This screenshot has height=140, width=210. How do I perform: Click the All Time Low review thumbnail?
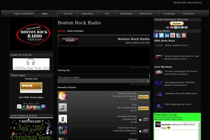click(159, 72)
